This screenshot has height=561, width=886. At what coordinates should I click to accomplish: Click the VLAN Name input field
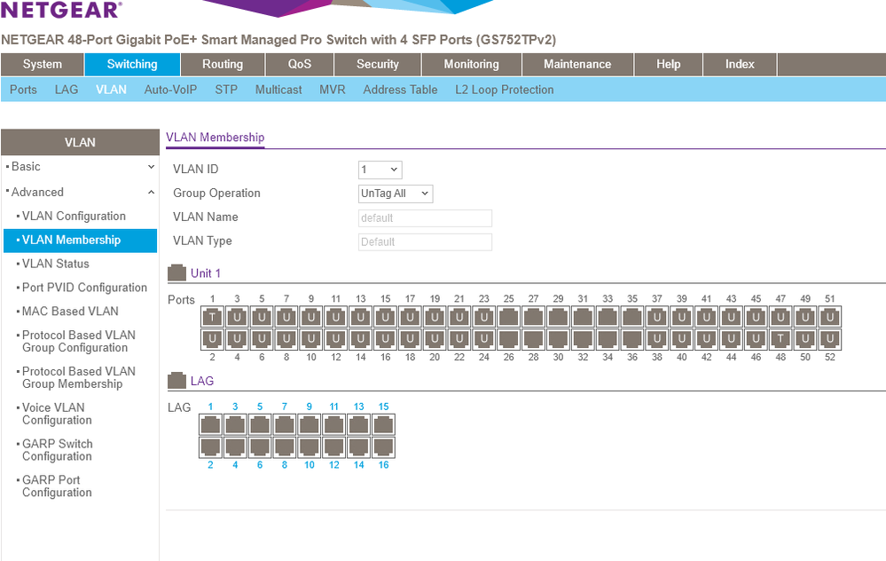click(x=425, y=218)
